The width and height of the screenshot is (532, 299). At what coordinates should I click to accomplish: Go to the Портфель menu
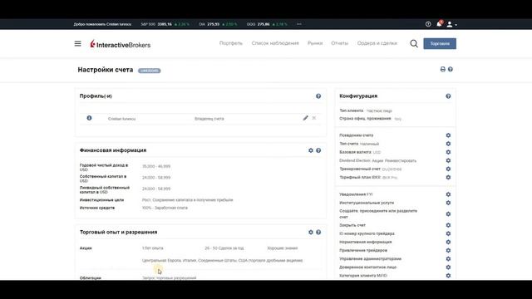pos(231,43)
